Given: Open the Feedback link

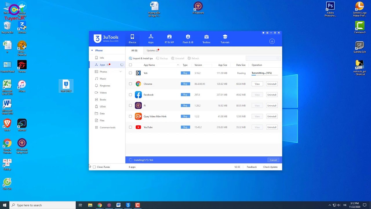Looking at the screenshot, I should click(252, 167).
